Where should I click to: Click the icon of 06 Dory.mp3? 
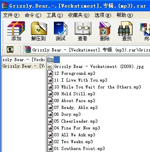pyautogui.click(x=50, y=114)
